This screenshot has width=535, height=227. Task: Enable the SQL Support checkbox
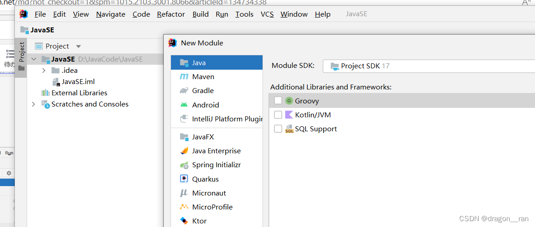coord(278,129)
